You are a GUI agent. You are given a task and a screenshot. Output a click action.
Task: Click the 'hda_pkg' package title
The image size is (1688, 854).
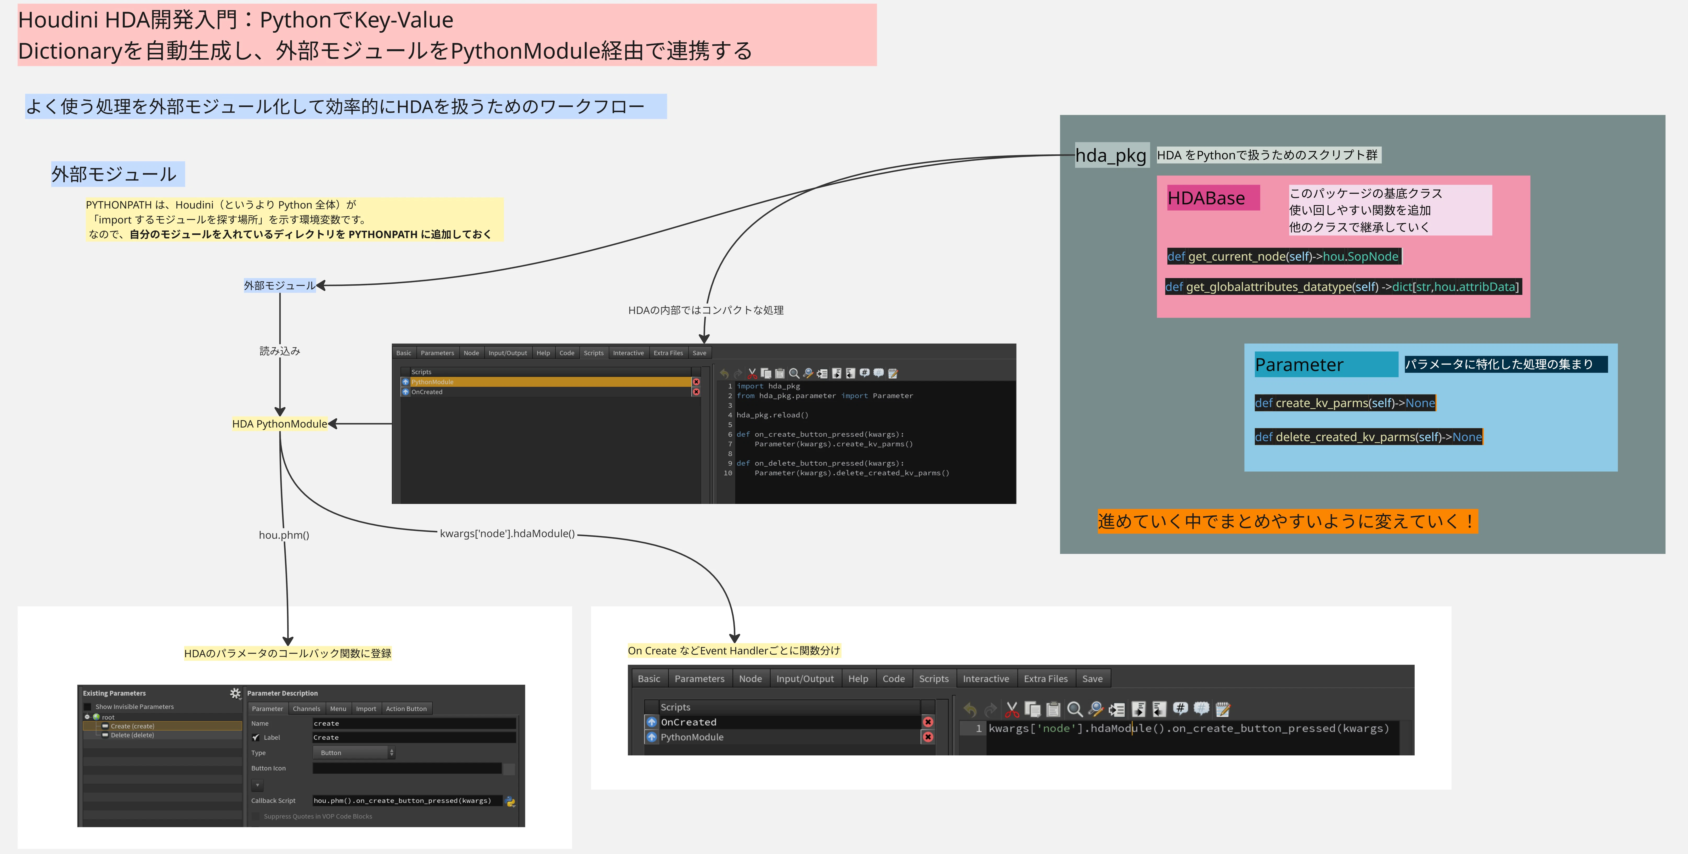click(x=1111, y=155)
